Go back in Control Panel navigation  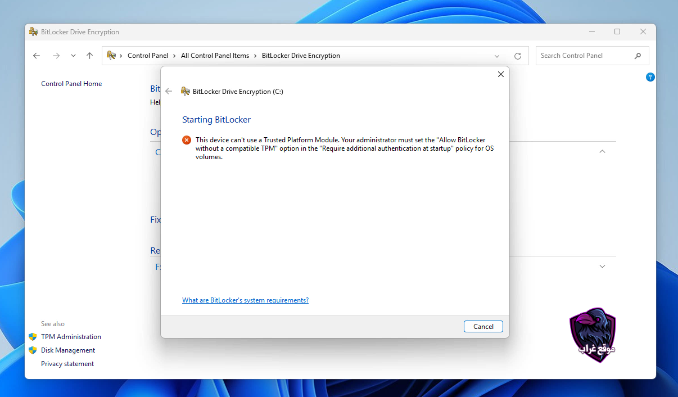click(x=37, y=56)
